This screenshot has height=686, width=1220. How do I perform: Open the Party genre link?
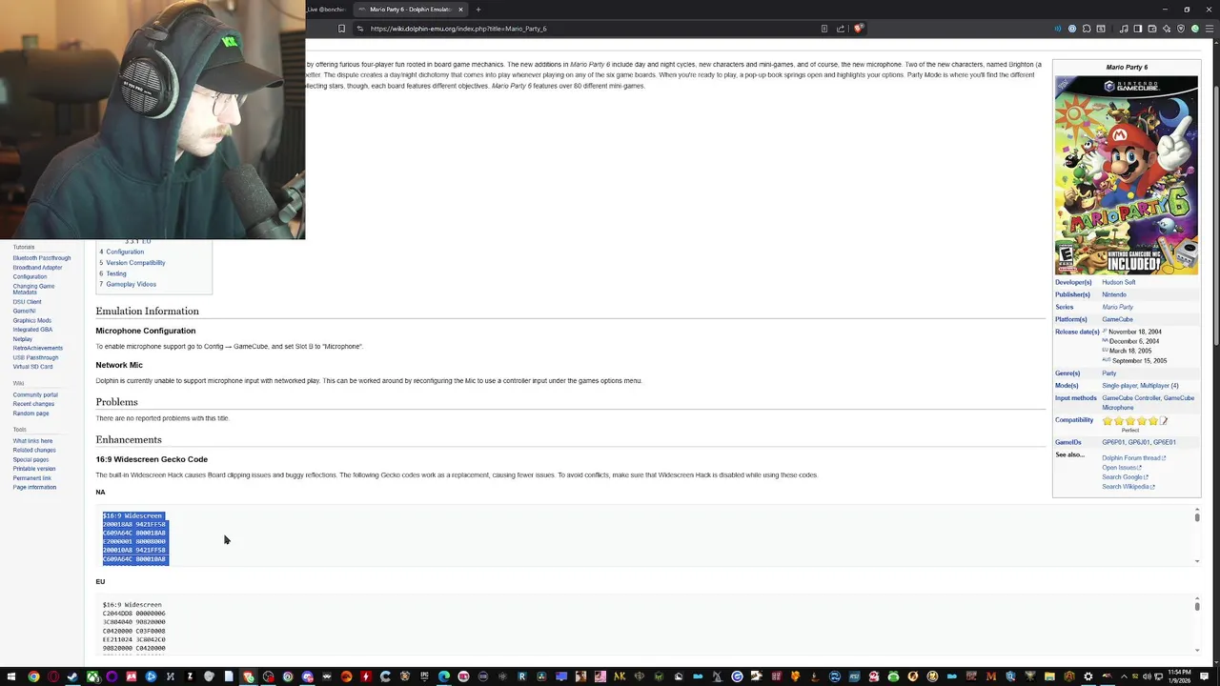[x=1109, y=373]
